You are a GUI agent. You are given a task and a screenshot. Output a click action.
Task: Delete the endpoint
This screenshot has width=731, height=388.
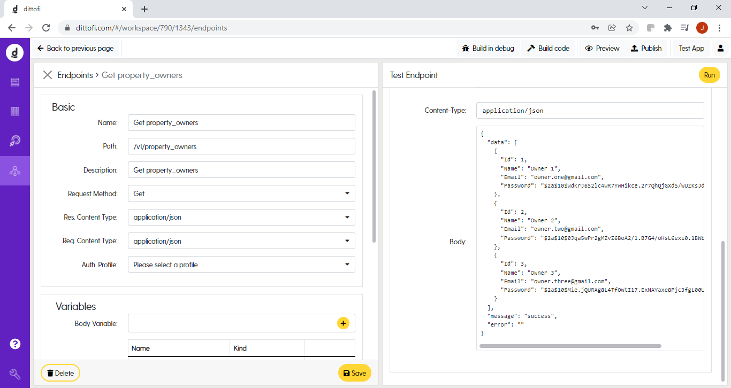pos(60,373)
